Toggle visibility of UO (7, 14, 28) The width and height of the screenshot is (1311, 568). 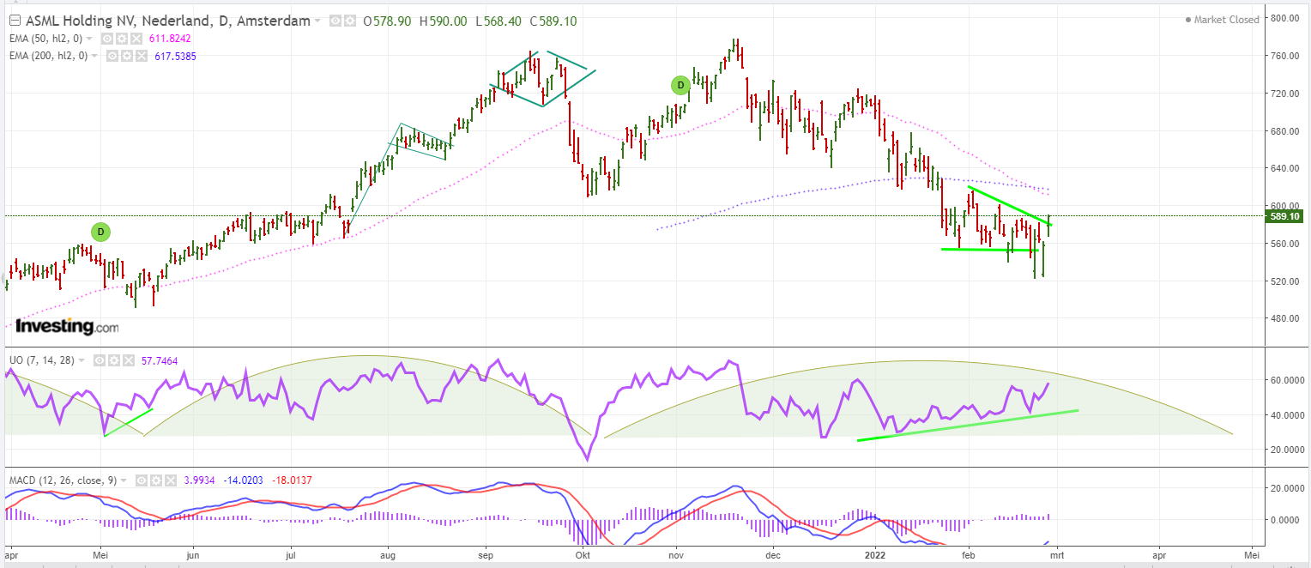[99, 361]
